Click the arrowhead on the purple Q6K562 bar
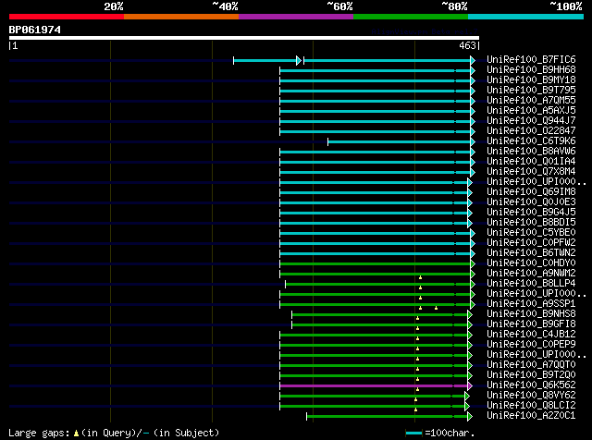 471,385
